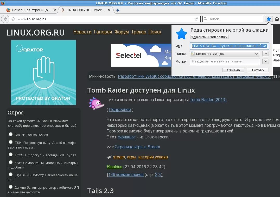This screenshot has height=197, width=280.
Task: Click the Готово button
Action: (258, 70)
